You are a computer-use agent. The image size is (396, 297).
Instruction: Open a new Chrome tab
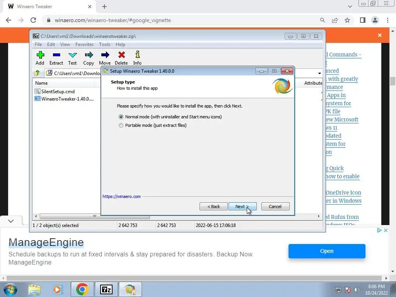[104, 7]
